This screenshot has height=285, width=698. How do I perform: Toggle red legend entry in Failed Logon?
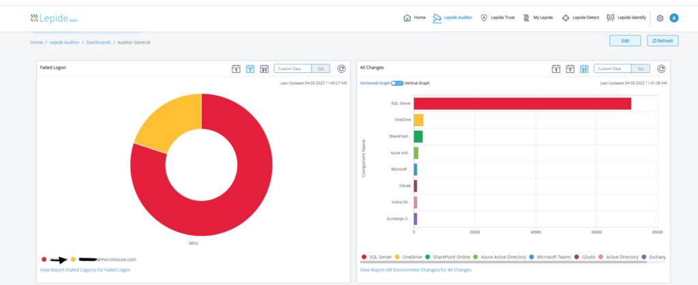tap(53, 259)
